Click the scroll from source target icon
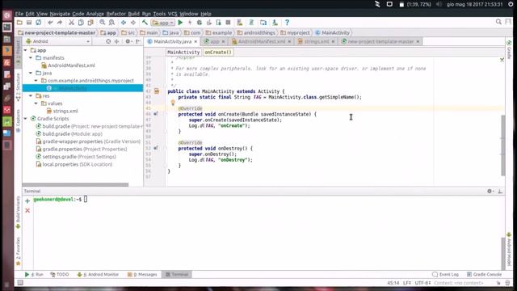The image size is (517, 291). (108, 41)
